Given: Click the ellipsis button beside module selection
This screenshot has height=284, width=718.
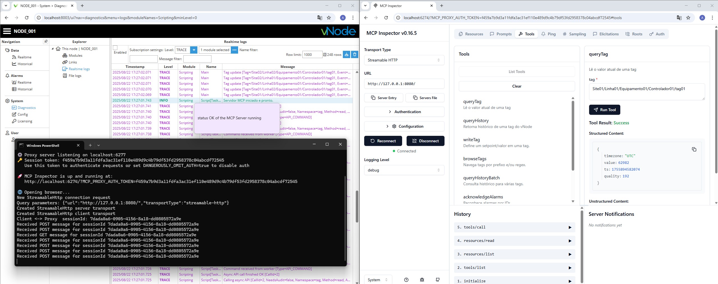Looking at the screenshot, I should click(x=234, y=50).
